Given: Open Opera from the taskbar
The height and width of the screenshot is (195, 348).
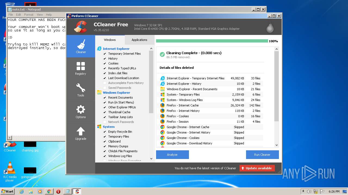Looking at the screenshot, I should (x=58, y=191).
